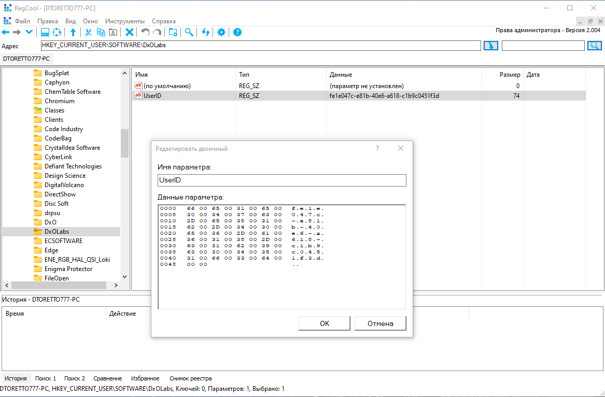Select the CyberLink key in tree
Image resolution: width=605 pixels, height=397 pixels.
[58, 157]
